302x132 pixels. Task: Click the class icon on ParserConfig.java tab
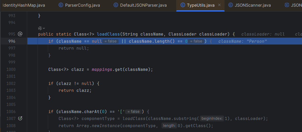pyautogui.click(x=61, y=5)
